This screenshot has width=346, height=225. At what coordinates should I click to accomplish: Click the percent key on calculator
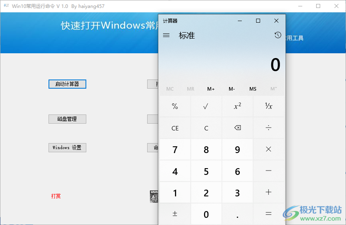coord(175,106)
